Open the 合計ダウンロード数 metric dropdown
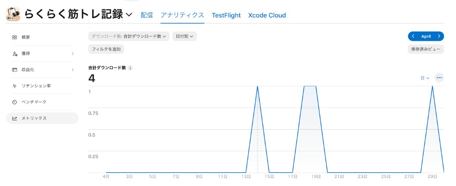Image resolution: width=456 pixels, height=186 pixels. [129, 36]
